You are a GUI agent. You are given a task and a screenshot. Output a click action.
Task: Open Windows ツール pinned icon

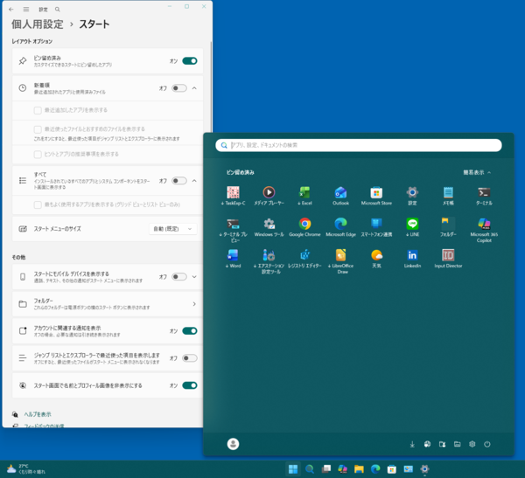(x=269, y=227)
